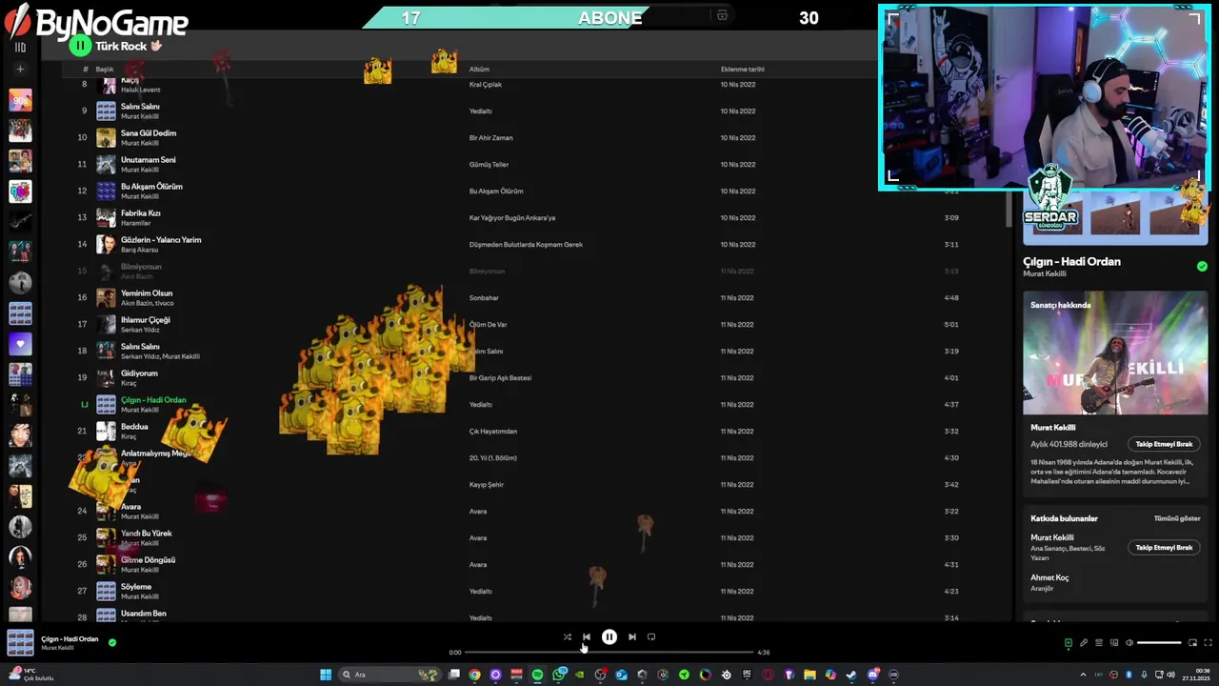Screen dimensions: 1219x686
Task: Pause playback in bottom player bar
Action: click(x=609, y=637)
